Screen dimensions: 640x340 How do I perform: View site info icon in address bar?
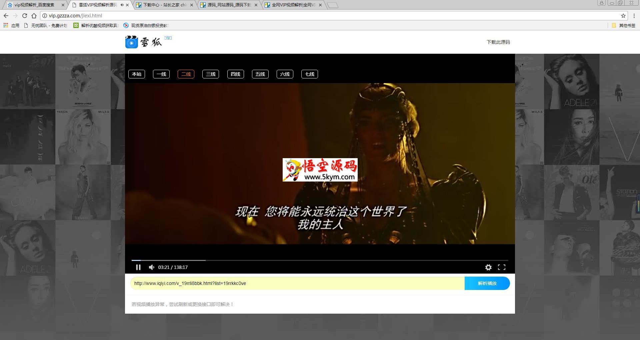pyautogui.click(x=45, y=16)
